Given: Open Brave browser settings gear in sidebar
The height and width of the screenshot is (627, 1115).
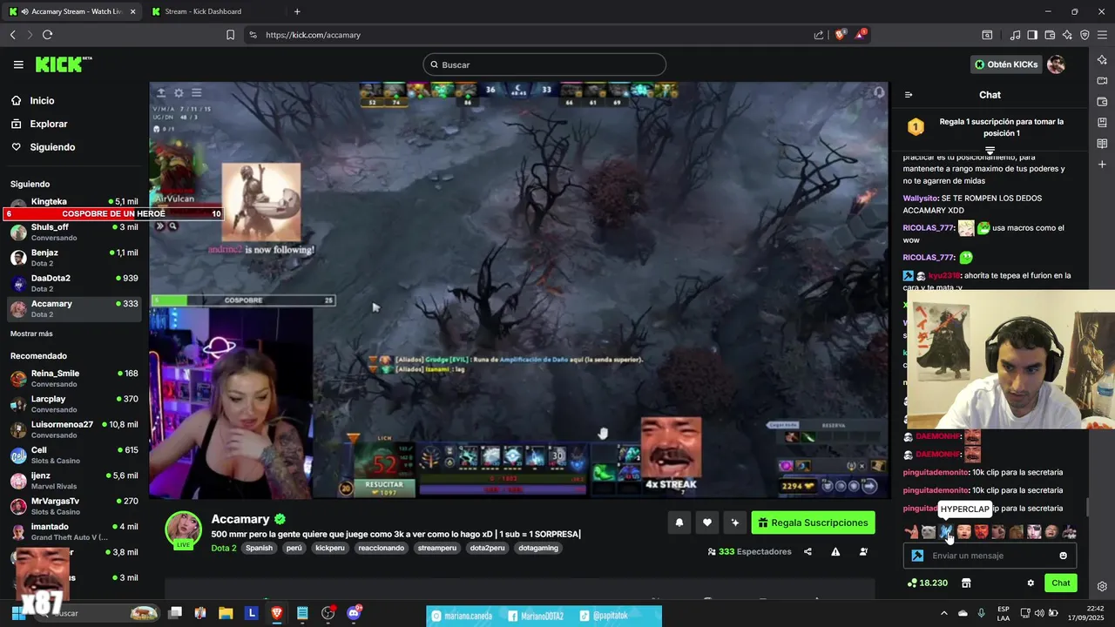Looking at the screenshot, I should (x=1102, y=586).
